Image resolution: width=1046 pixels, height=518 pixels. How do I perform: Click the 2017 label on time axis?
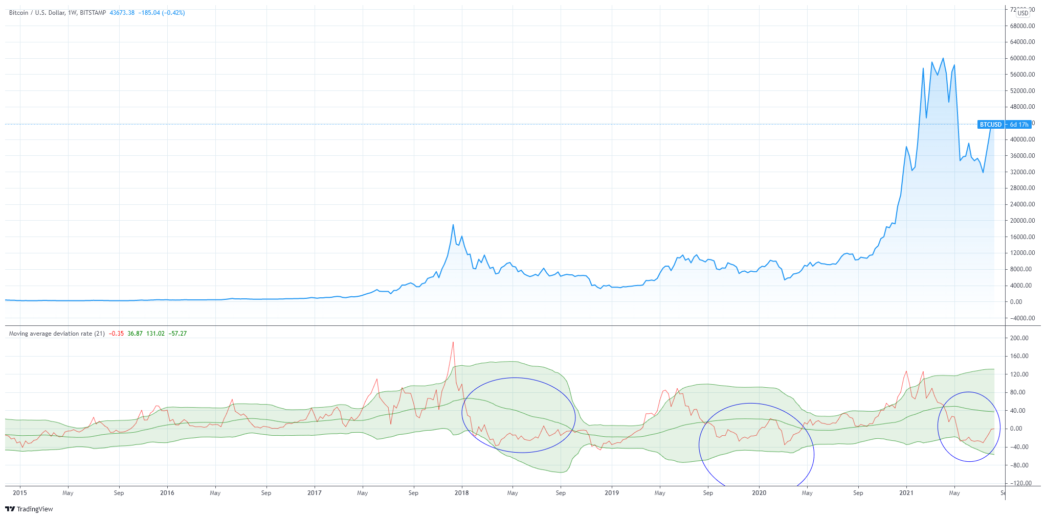(315, 493)
